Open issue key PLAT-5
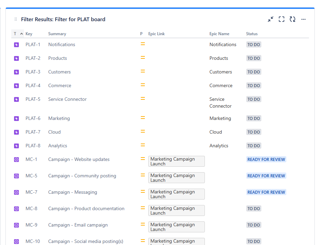Screen dimensions: 323x245 point(33,99)
